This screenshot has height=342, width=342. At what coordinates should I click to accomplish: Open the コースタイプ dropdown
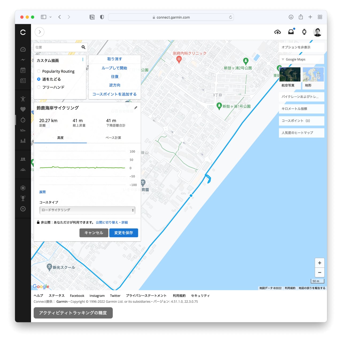click(87, 210)
